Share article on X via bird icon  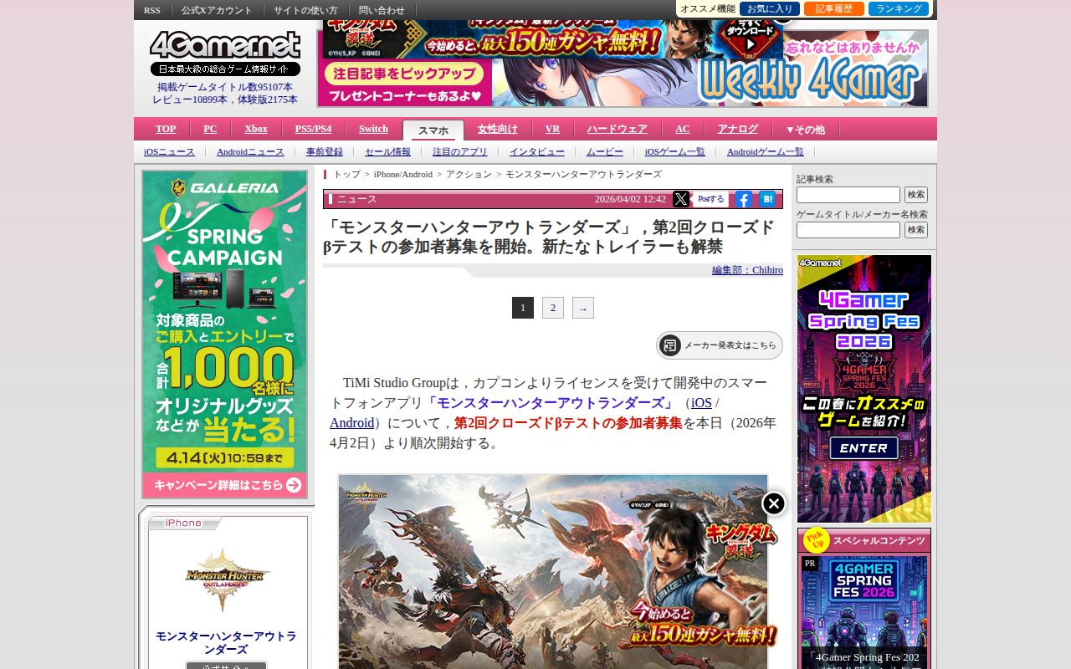681,199
